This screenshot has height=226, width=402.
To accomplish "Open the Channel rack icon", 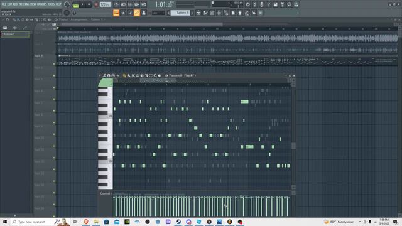I will [x=212, y=13].
